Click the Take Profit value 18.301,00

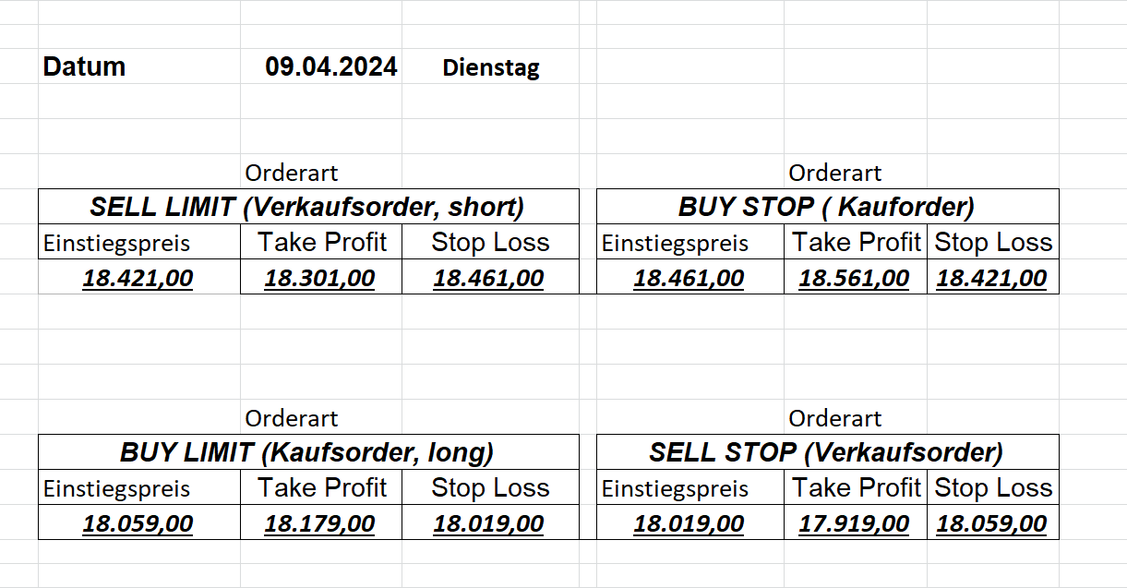tap(319, 278)
